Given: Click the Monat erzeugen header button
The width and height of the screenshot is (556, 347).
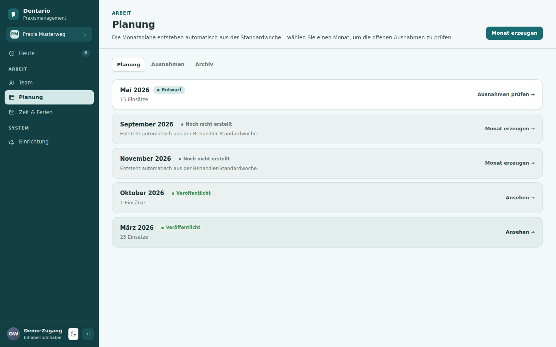Looking at the screenshot, I should (x=514, y=33).
